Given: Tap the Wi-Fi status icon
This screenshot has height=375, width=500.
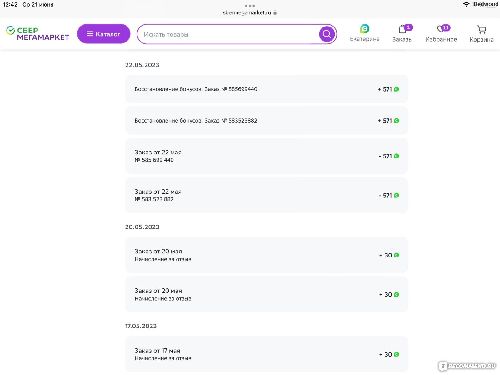Looking at the screenshot, I should (466, 4).
